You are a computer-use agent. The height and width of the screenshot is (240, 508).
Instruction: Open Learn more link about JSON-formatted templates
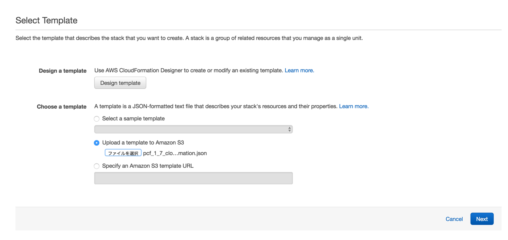354,106
